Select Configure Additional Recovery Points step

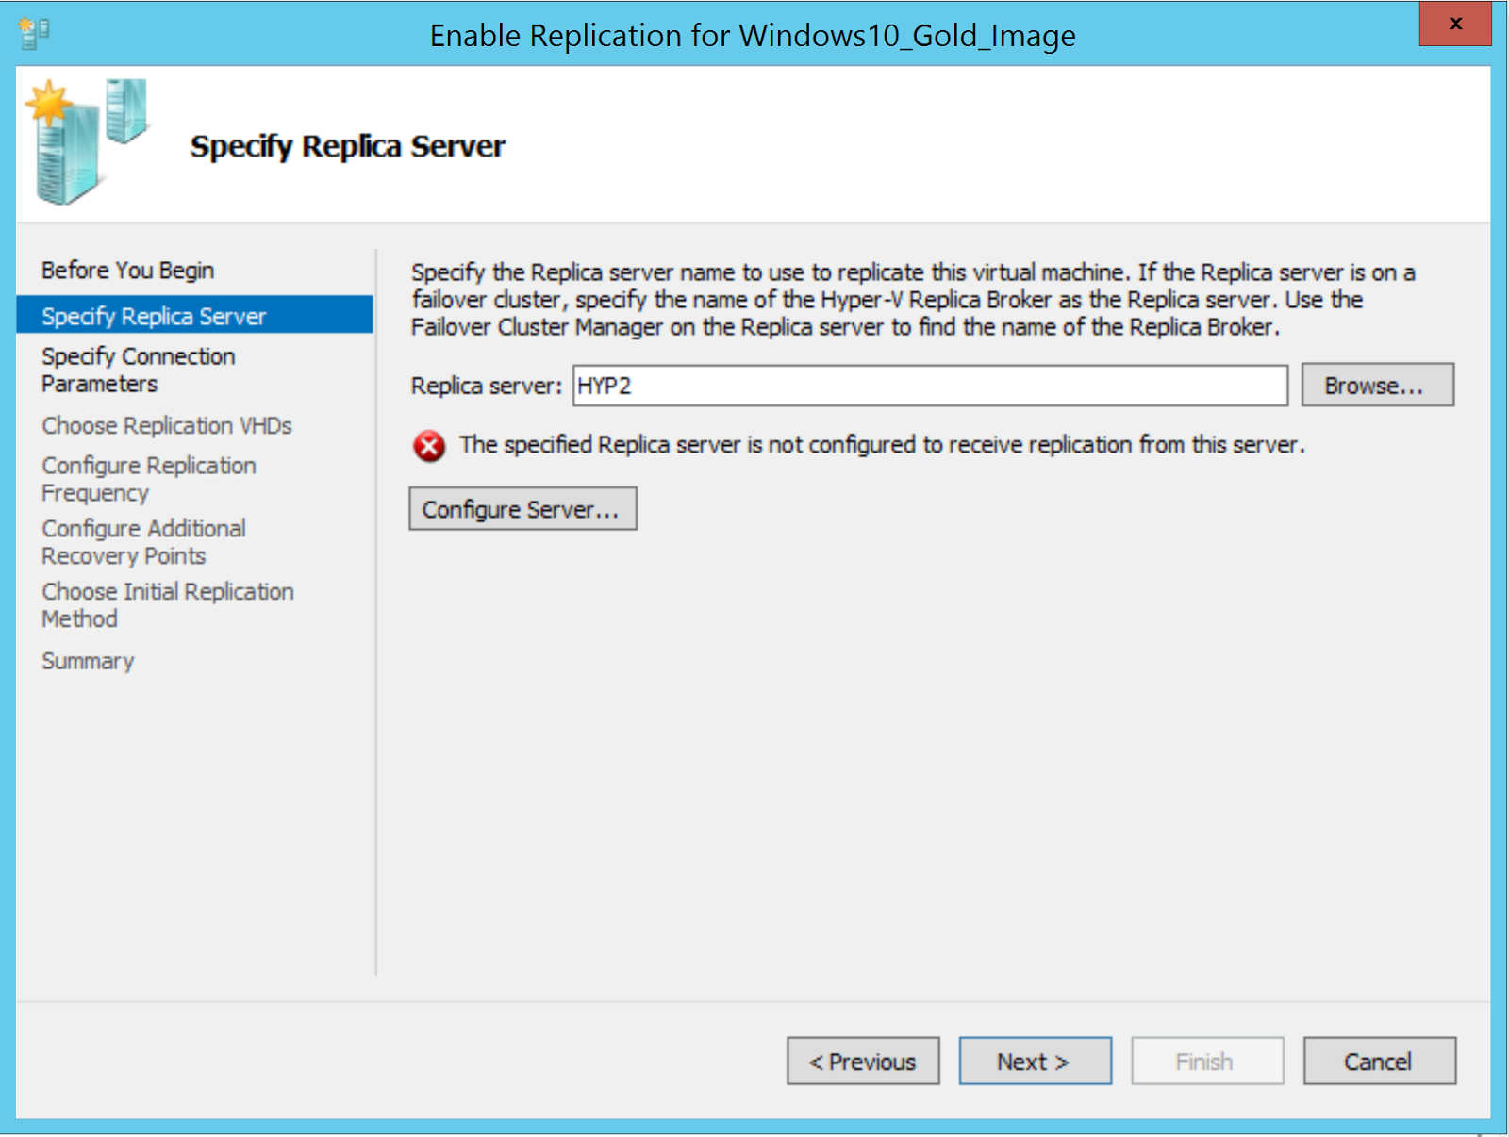point(144,542)
